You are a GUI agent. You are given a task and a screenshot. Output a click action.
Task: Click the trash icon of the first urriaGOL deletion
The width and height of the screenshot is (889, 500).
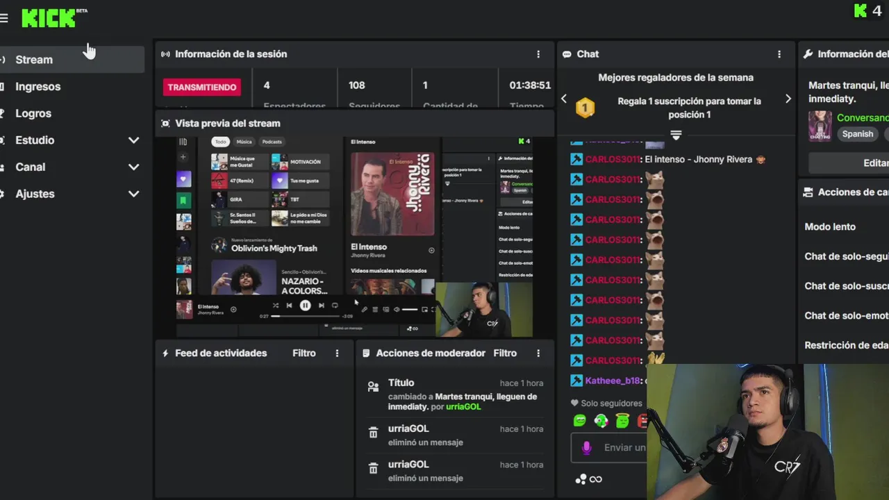point(373,433)
